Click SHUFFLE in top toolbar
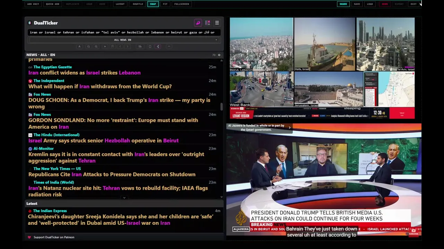Viewport: 444px width, 249px height. (x=138, y=4)
